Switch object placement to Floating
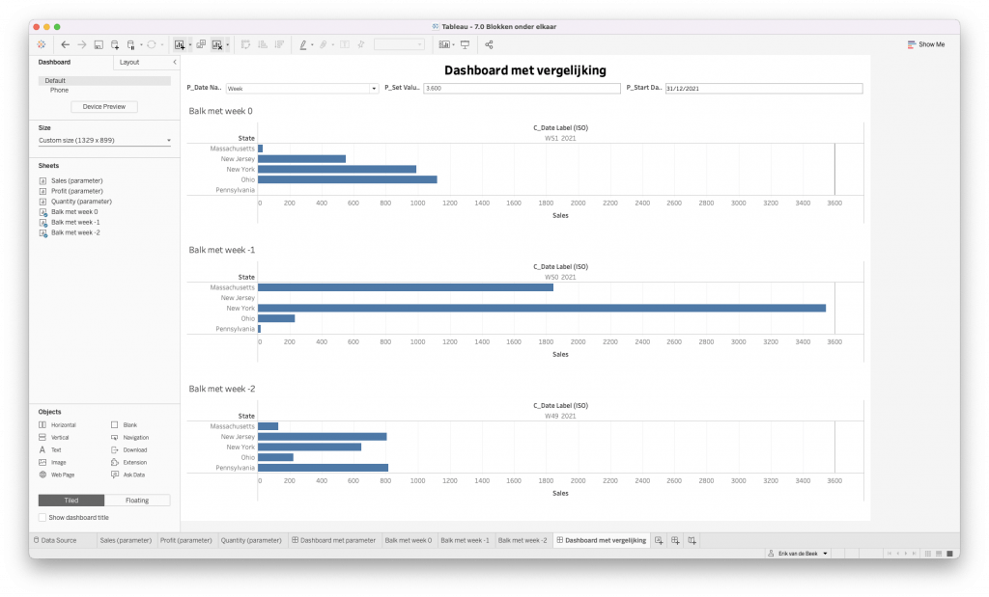Screen dimensions: 989x597 [137, 501]
